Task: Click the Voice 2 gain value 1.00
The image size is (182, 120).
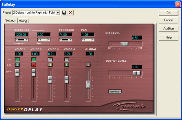Action: click(x=35, y=54)
